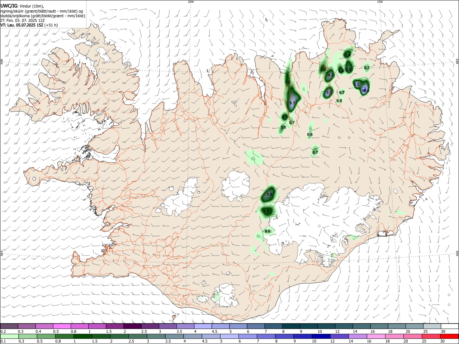The image size is (459, 344).
Task: Pick the rain legend swatch for 14–16 mm
Action: [358, 336]
